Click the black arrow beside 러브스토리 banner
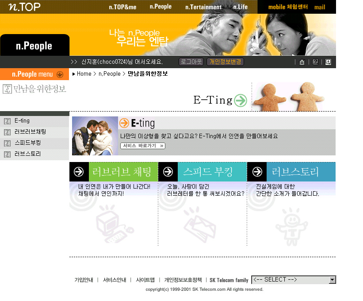This screenshot has height=301, width=363. (257, 172)
